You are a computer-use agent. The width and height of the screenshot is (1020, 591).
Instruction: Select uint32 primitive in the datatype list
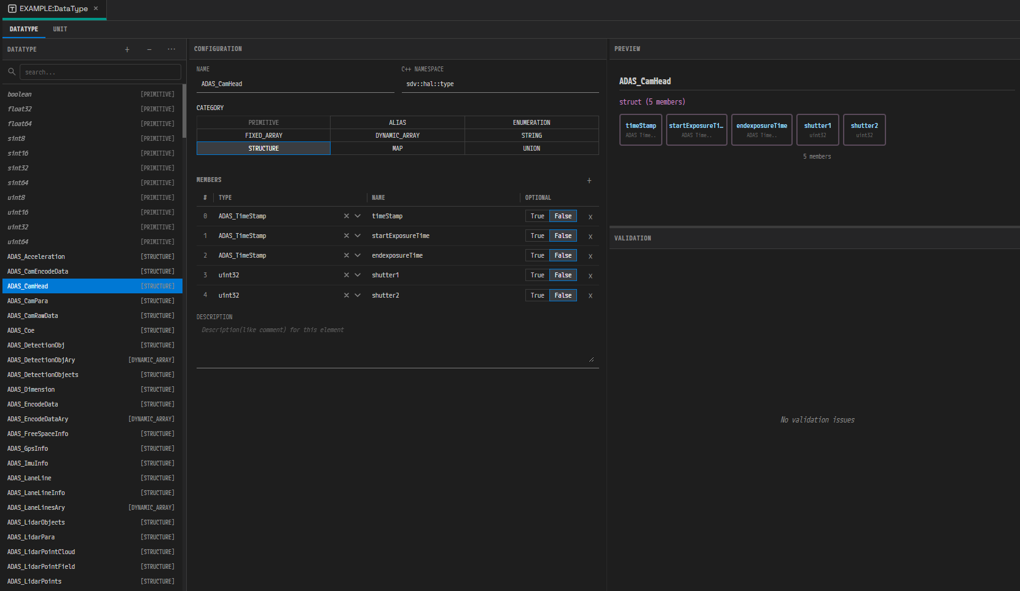(92, 227)
